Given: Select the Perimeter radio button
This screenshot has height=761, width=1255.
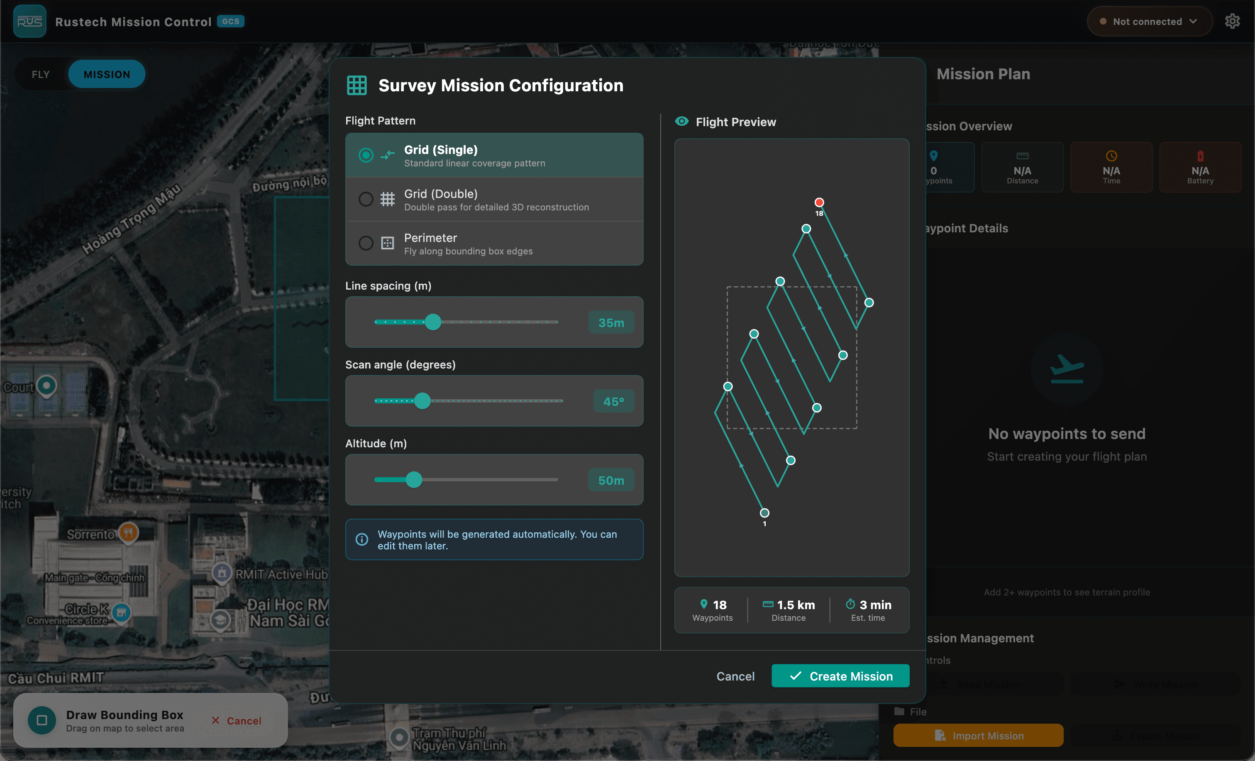Looking at the screenshot, I should [366, 243].
